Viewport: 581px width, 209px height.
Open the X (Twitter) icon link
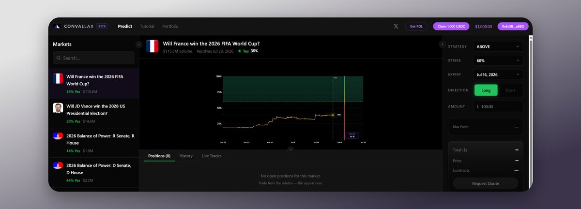pos(396,26)
